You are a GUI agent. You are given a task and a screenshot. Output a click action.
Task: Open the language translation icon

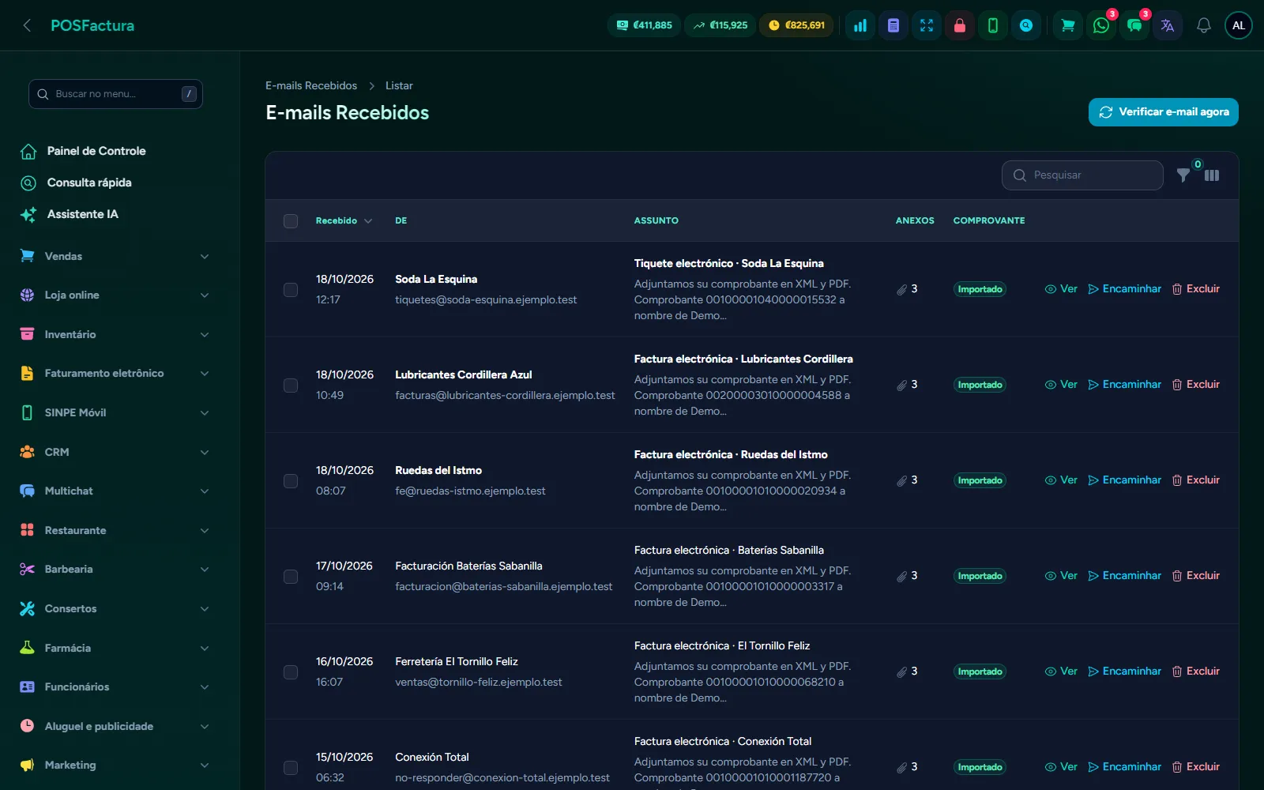coord(1167,25)
